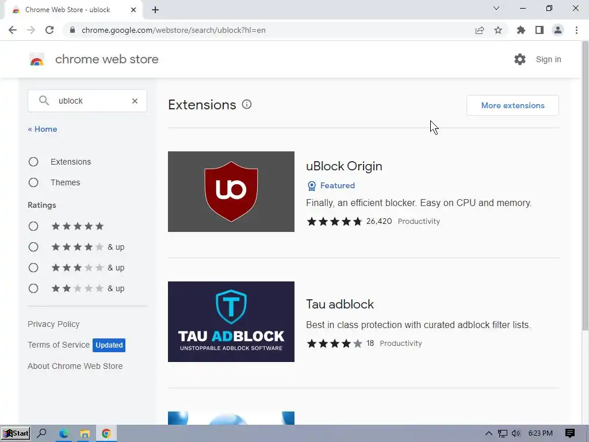Open a new browser tab
Viewport: 589px width, 442px height.
tap(155, 10)
